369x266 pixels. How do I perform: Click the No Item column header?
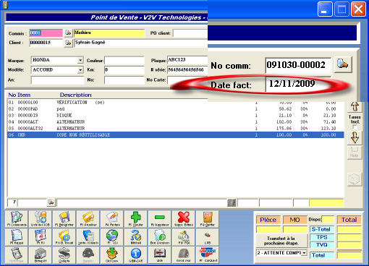pyautogui.click(x=20, y=95)
